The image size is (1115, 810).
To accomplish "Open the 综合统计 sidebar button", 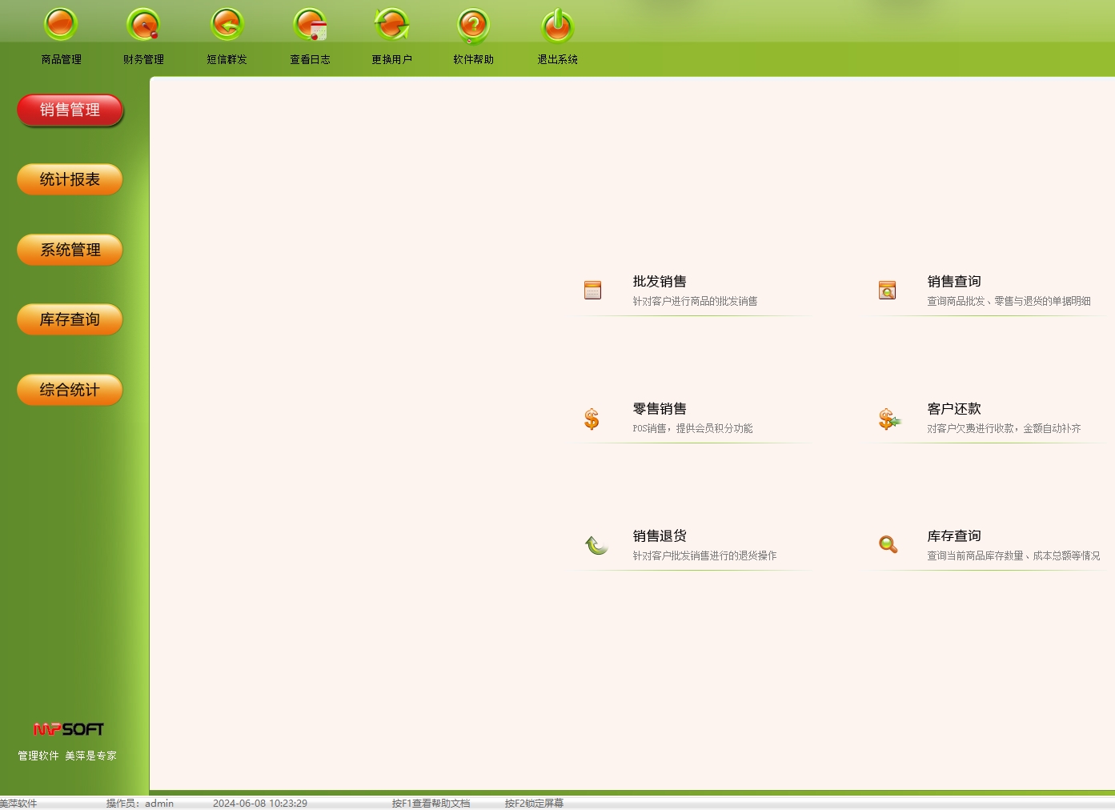I will tap(70, 390).
